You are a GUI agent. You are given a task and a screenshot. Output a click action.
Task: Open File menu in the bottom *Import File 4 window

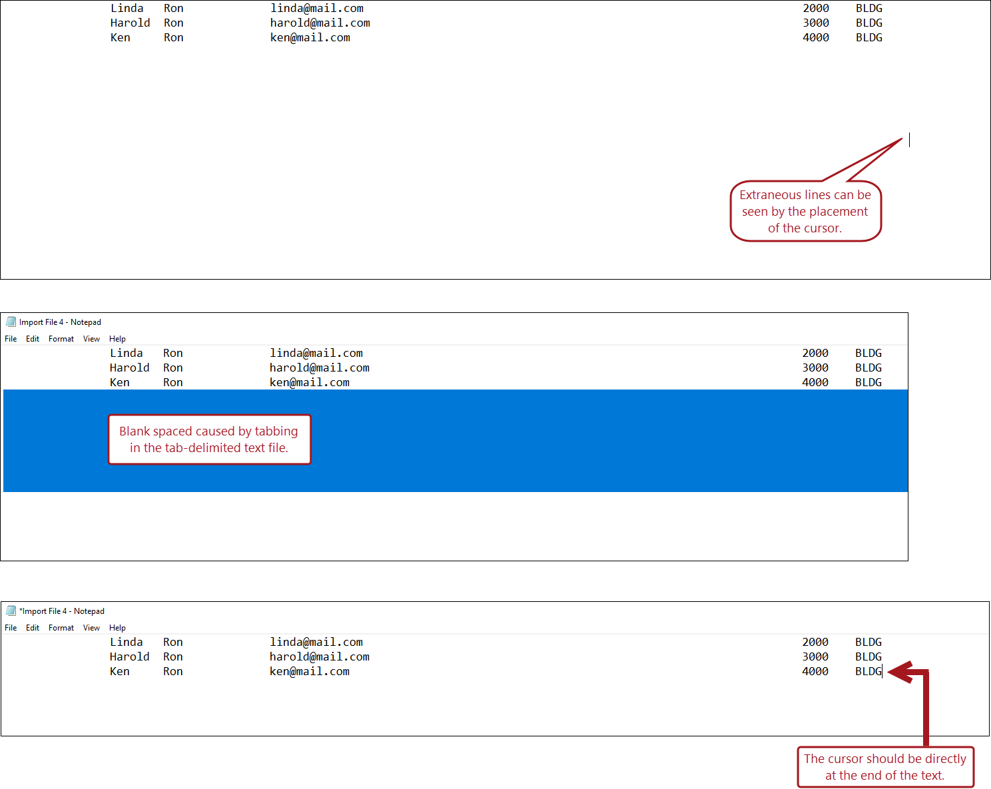click(x=11, y=628)
